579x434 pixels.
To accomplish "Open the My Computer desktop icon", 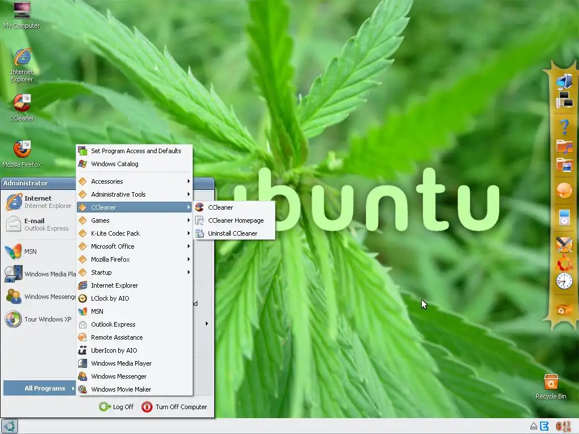I will click(22, 15).
